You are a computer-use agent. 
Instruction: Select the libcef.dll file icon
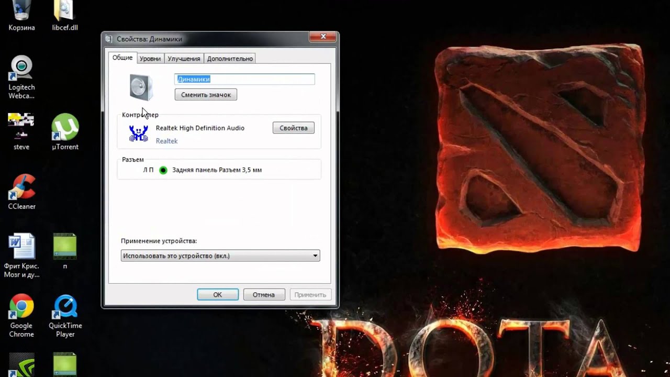coord(65,16)
